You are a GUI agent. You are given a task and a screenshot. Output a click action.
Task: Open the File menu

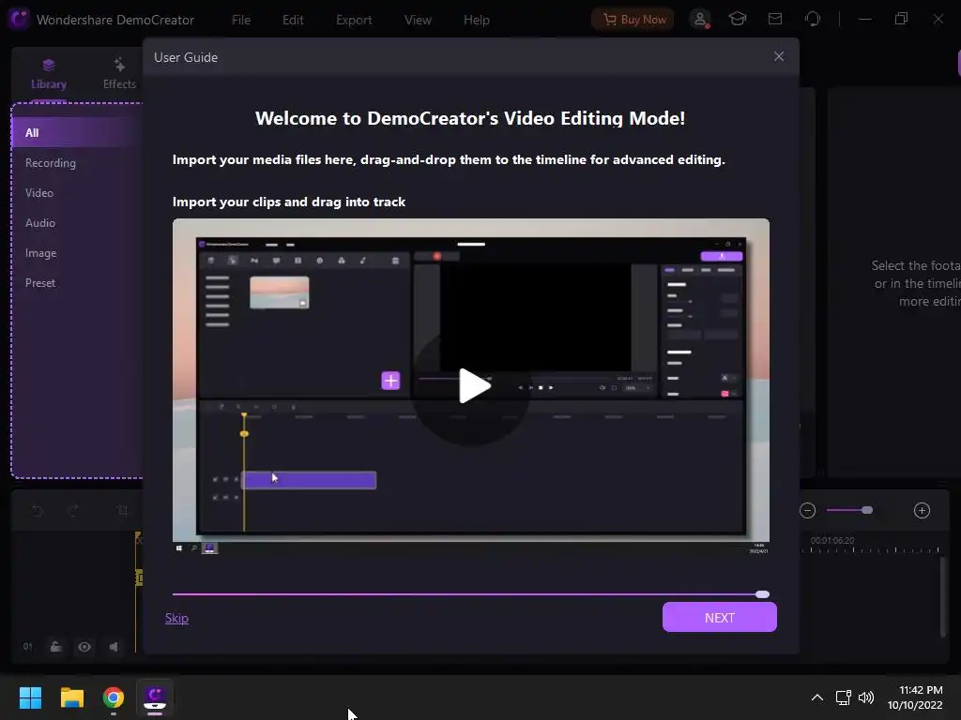coord(241,20)
